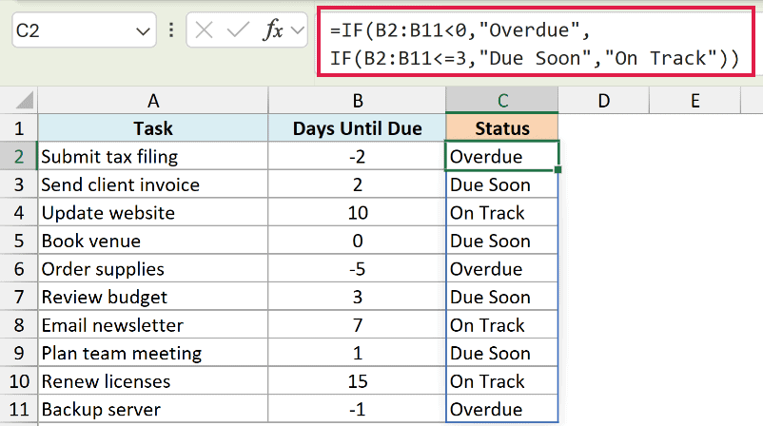This screenshot has height=426, width=763.
Task: Select row 4 header
Action: tap(18, 212)
